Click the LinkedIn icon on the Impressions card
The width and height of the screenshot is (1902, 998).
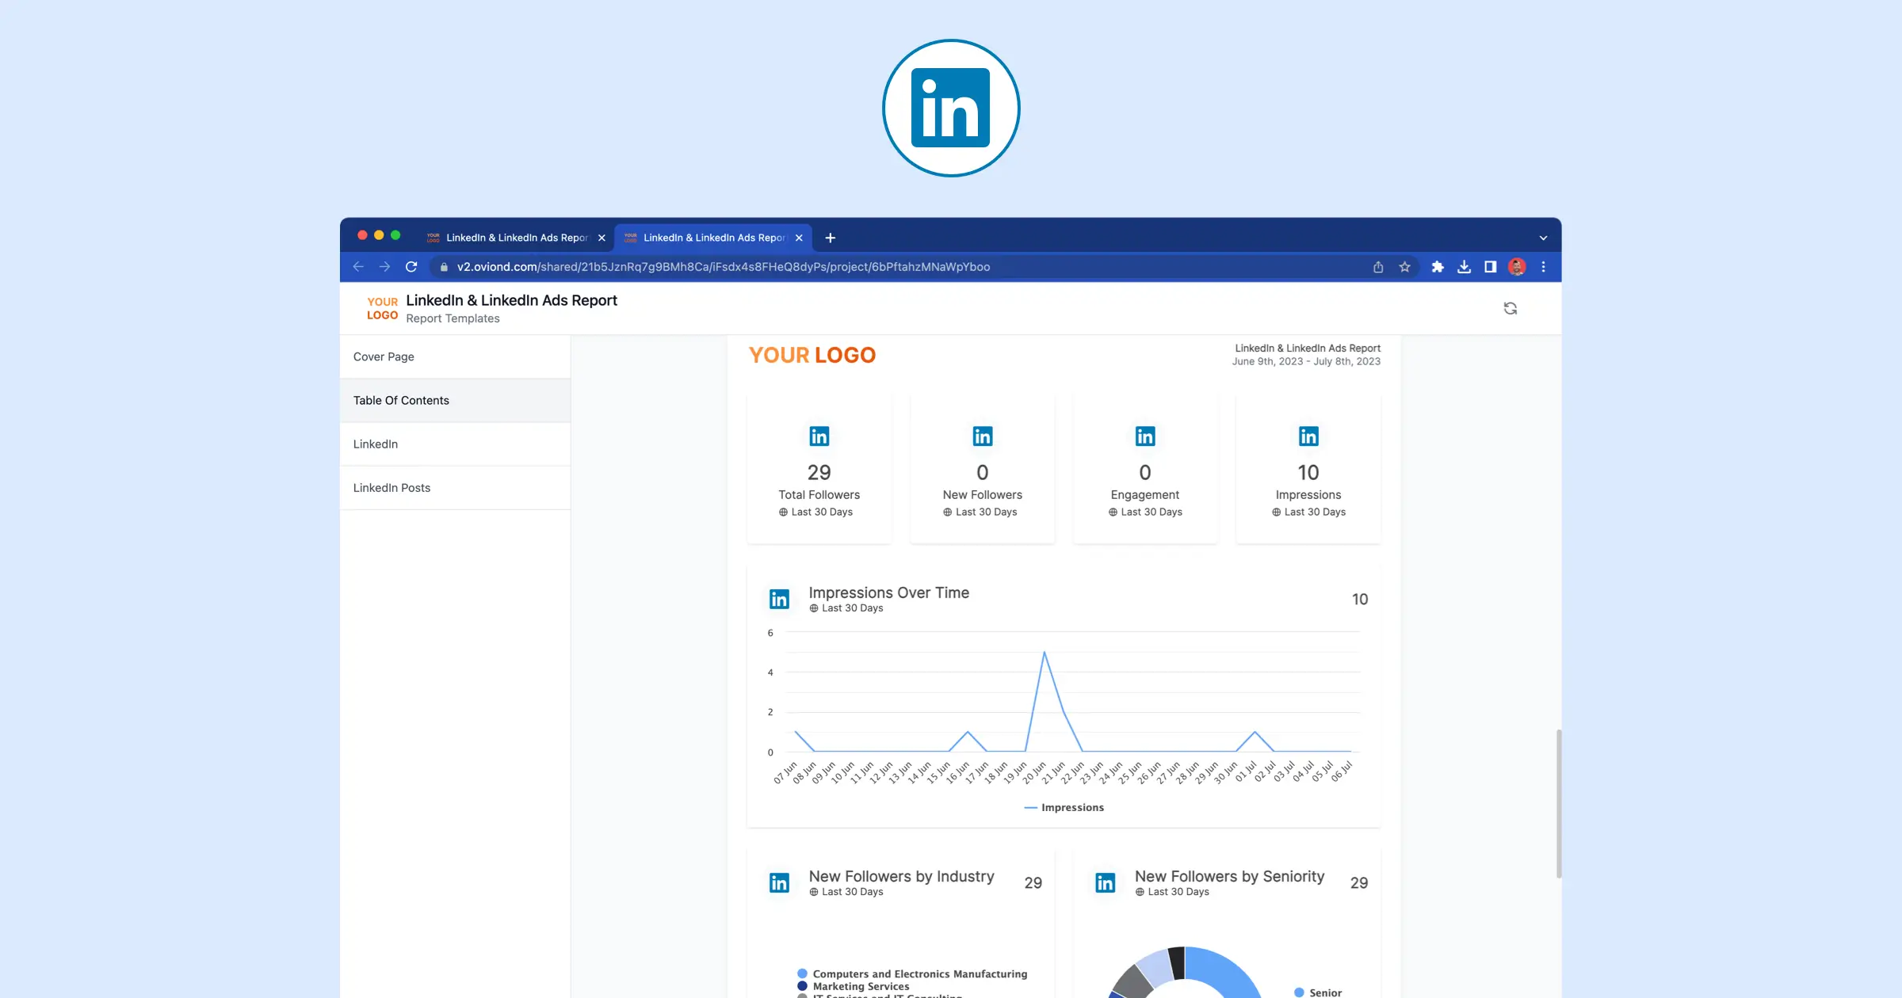tap(1308, 436)
